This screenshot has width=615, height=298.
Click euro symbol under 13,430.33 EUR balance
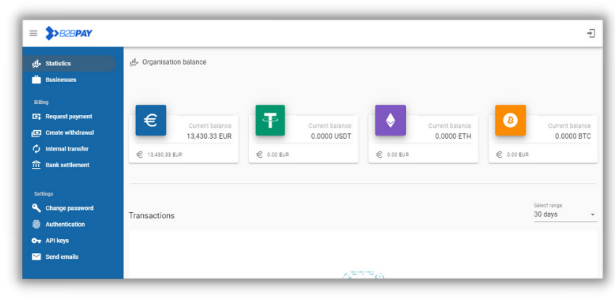(139, 155)
